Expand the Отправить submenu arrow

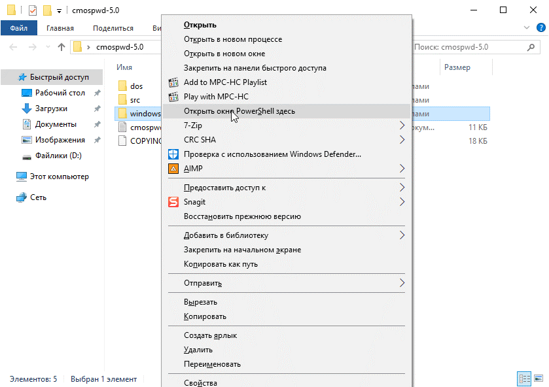[402, 283]
